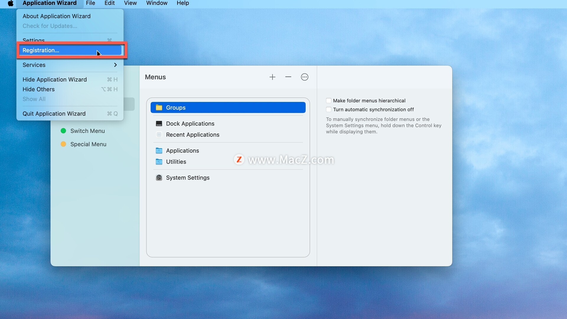Click the minus icon to remove menu
Image resolution: width=567 pixels, height=319 pixels.
(288, 77)
